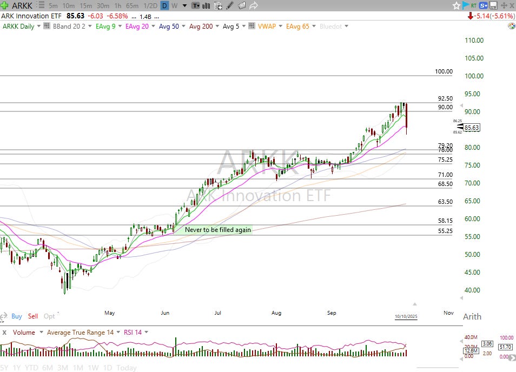Expand the EAvg 65 dropdown
The width and height of the screenshot is (516, 372).
pyautogui.click(x=314, y=26)
